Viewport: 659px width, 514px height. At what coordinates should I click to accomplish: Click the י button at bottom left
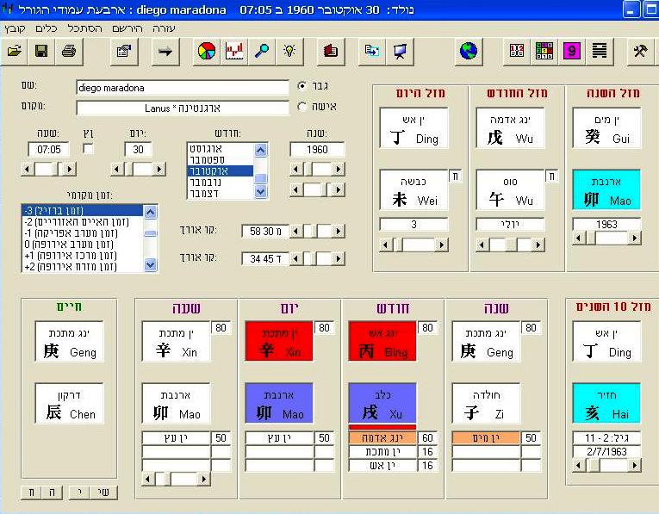pyautogui.click(x=79, y=492)
